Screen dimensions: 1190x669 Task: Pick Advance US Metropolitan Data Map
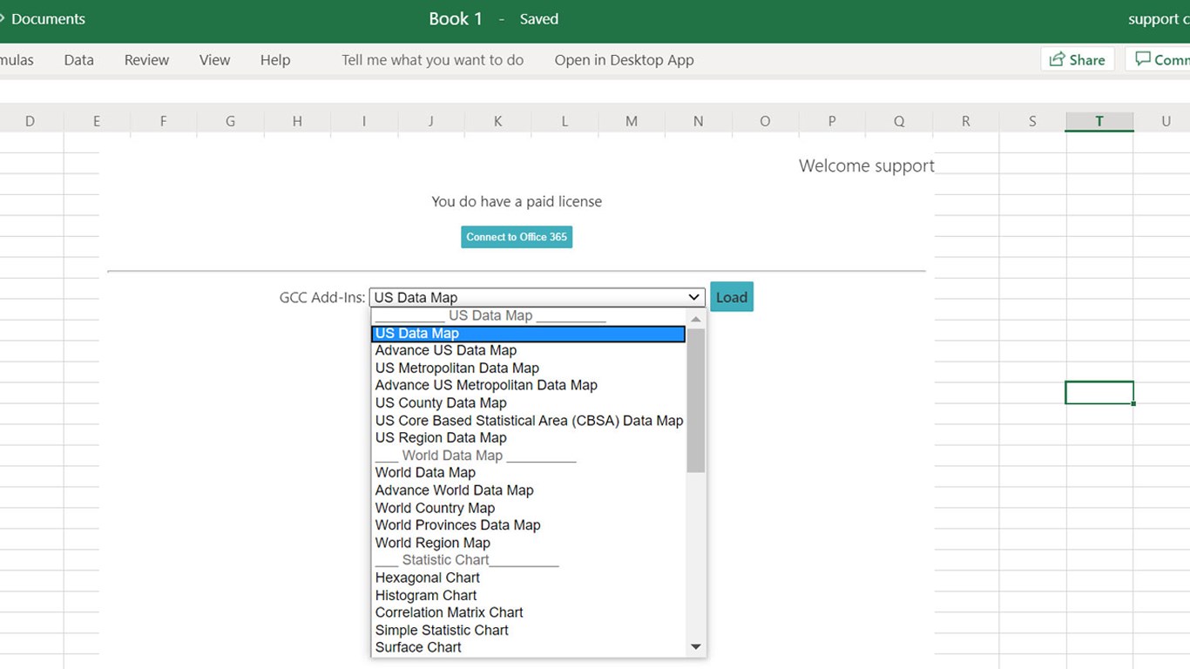(x=529, y=385)
